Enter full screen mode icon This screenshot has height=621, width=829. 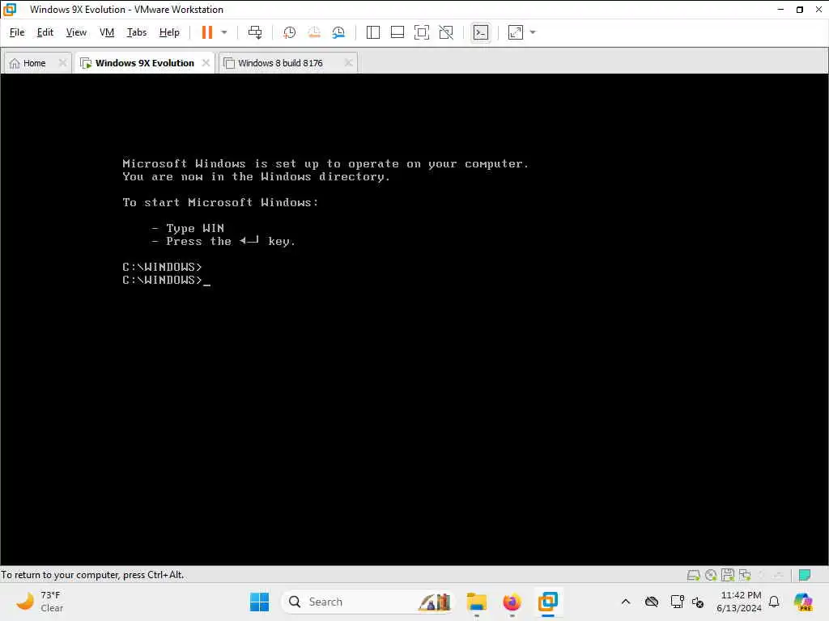coord(421,32)
